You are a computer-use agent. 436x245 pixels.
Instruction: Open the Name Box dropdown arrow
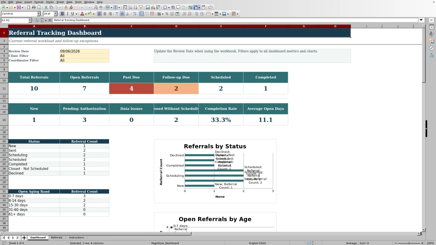(30, 20)
